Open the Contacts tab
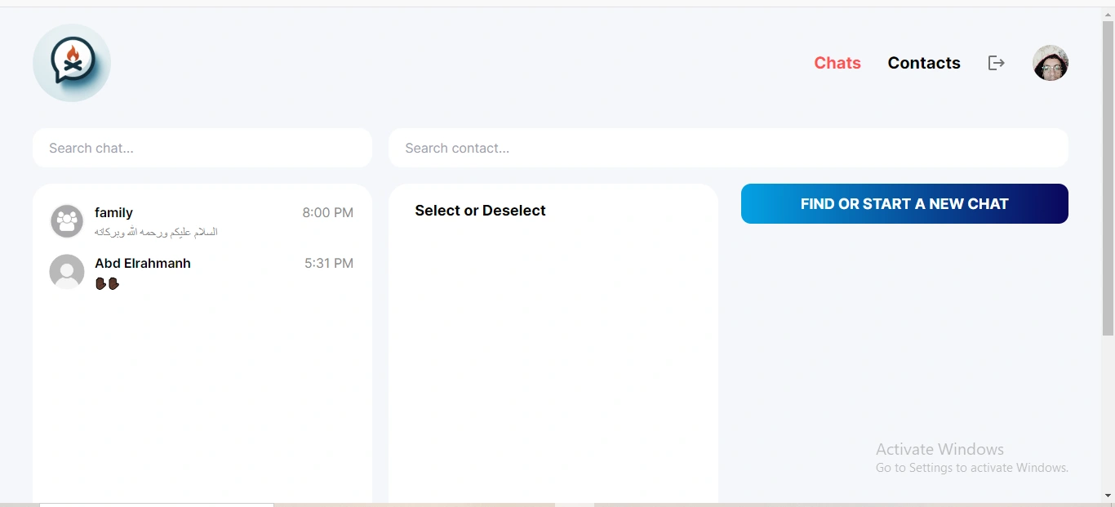The height and width of the screenshot is (507, 1115). click(x=924, y=63)
